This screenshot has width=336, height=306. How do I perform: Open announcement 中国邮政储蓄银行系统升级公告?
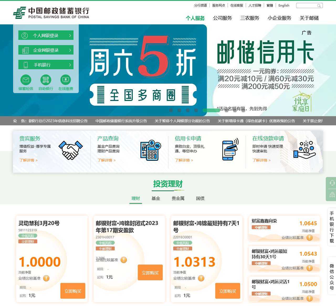[x=121, y=121]
